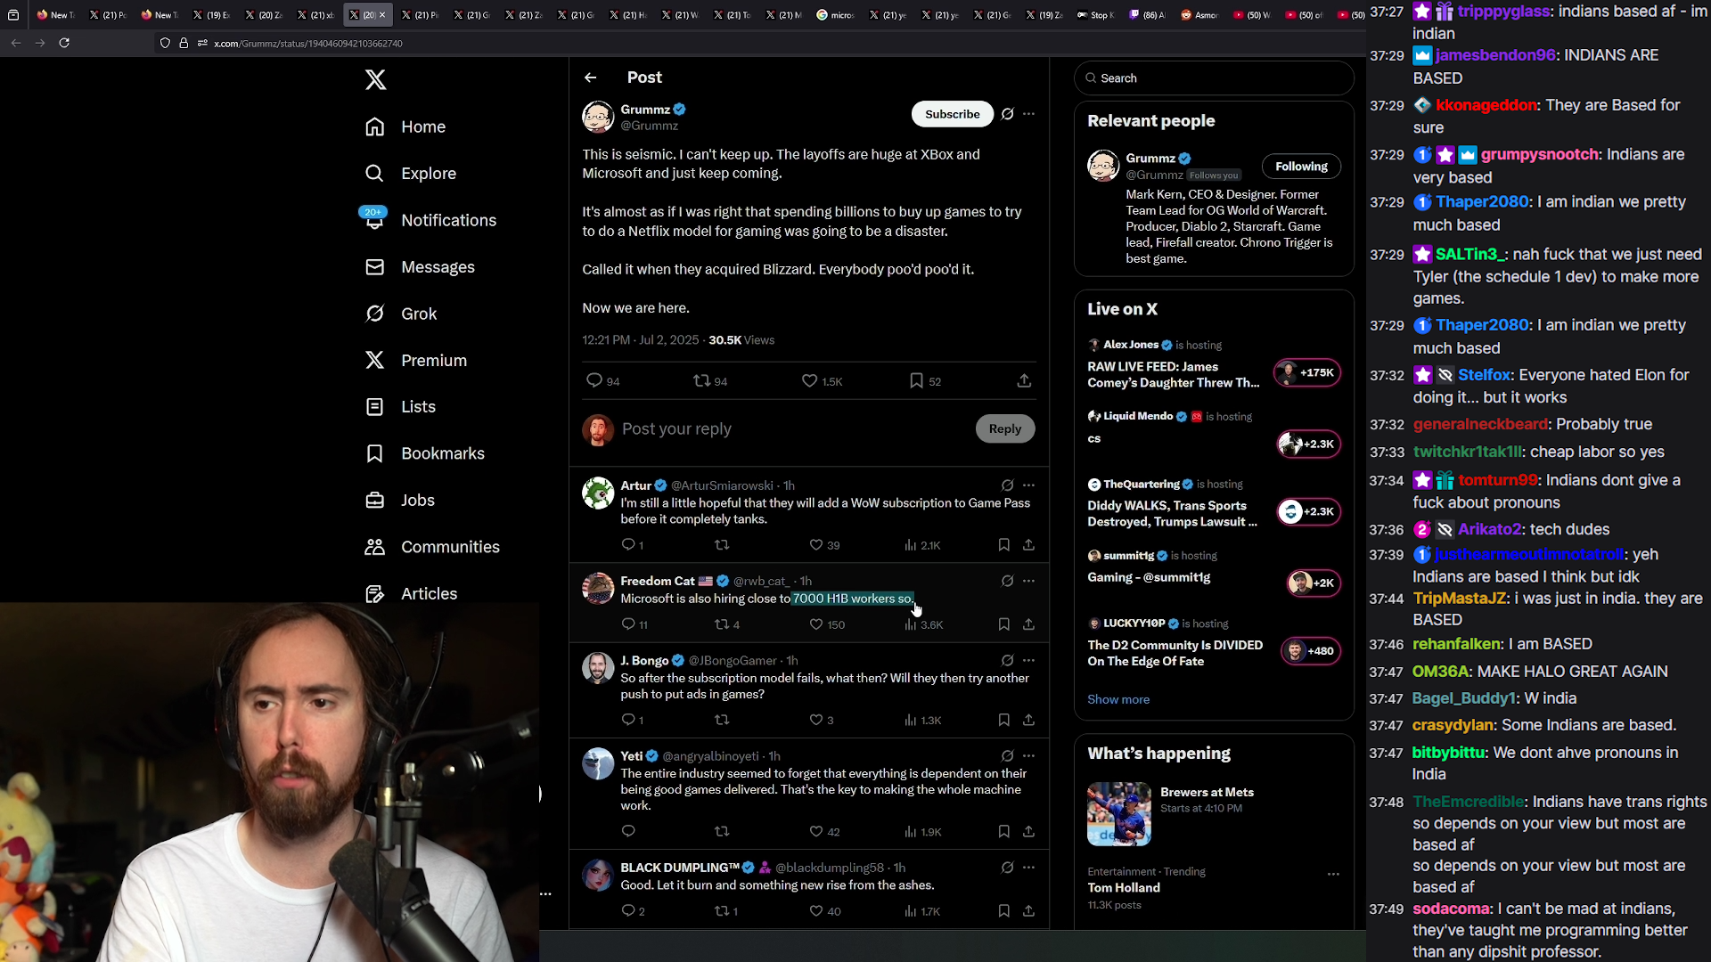Open options for Tom Holland trend
The width and height of the screenshot is (1711, 962).
pos(1333,874)
